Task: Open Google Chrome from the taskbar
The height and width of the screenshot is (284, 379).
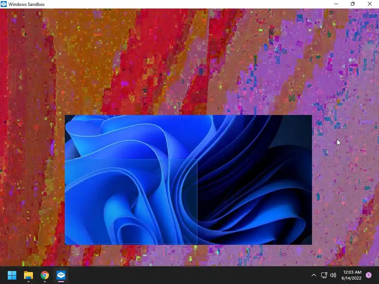Action: click(x=45, y=275)
